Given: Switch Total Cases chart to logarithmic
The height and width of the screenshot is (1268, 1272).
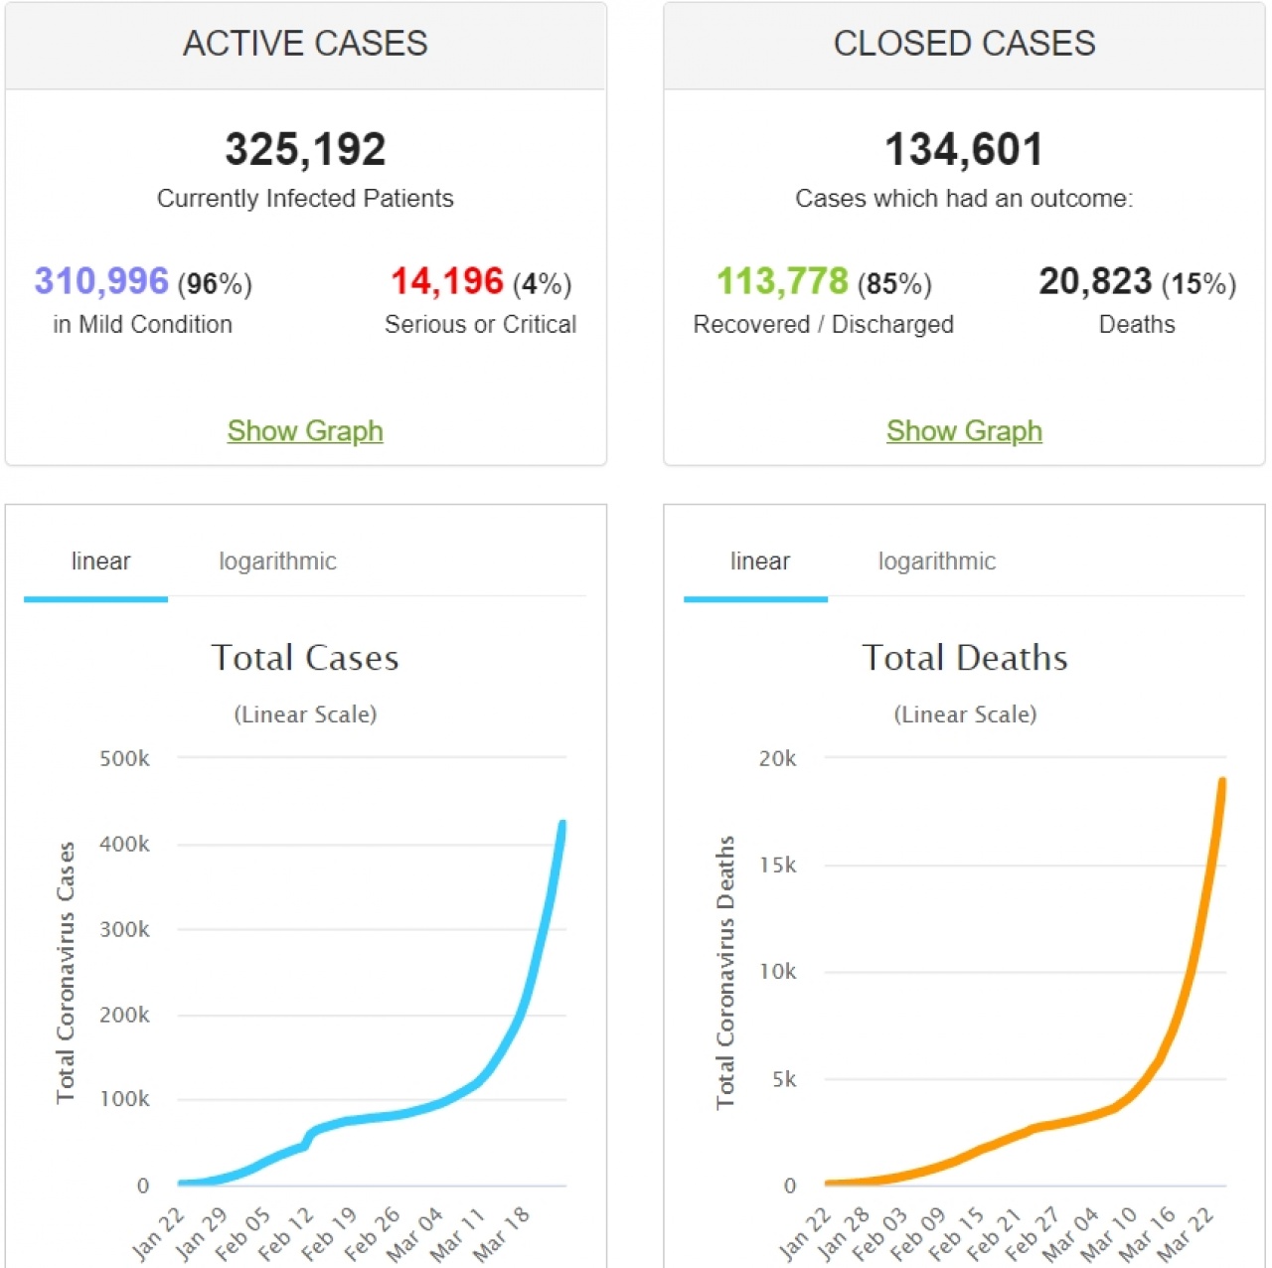Looking at the screenshot, I should [277, 561].
